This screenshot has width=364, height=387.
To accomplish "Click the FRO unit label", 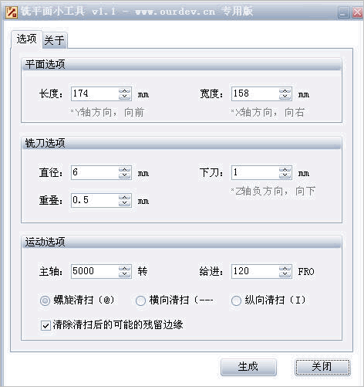I will tap(306, 272).
